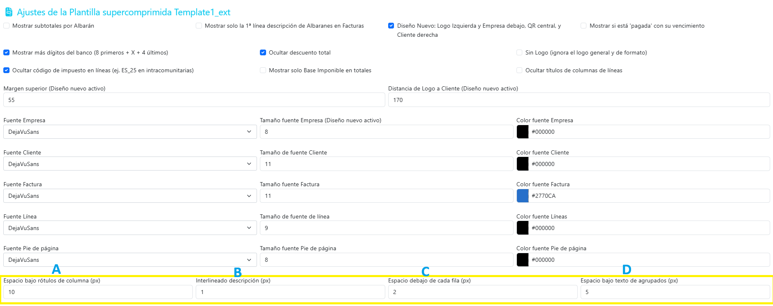The height and width of the screenshot is (306, 773).
Task: Click the Color fuente Líneas black swatch
Action: (523, 228)
